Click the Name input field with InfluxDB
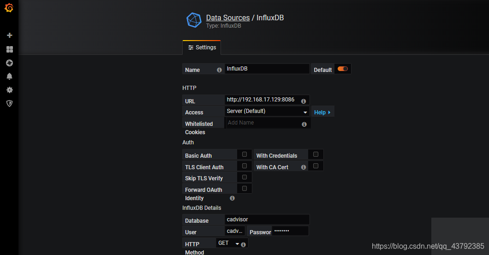This screenshot has height=255, width=489. pos(267,69)
